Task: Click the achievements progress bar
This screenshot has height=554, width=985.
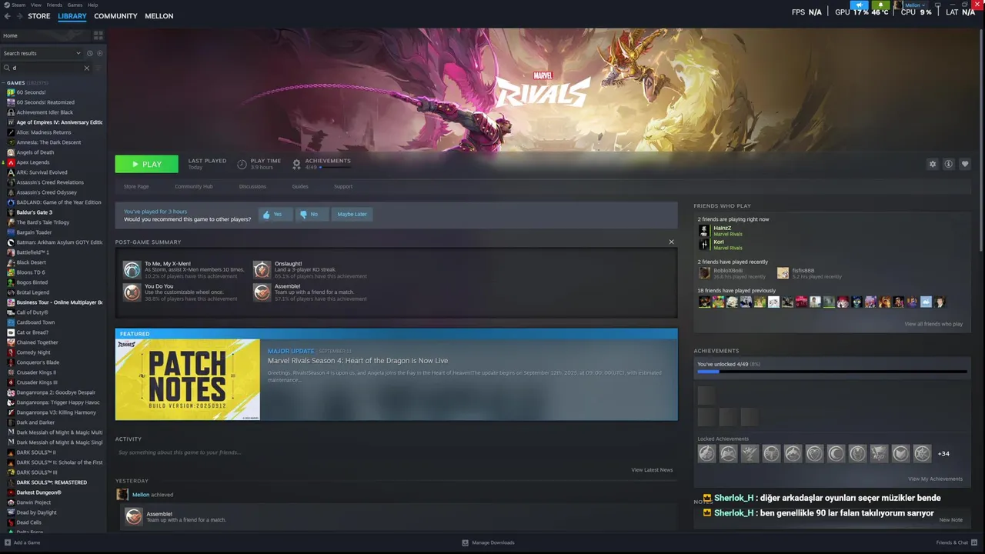Action: (x=832, y=372)
